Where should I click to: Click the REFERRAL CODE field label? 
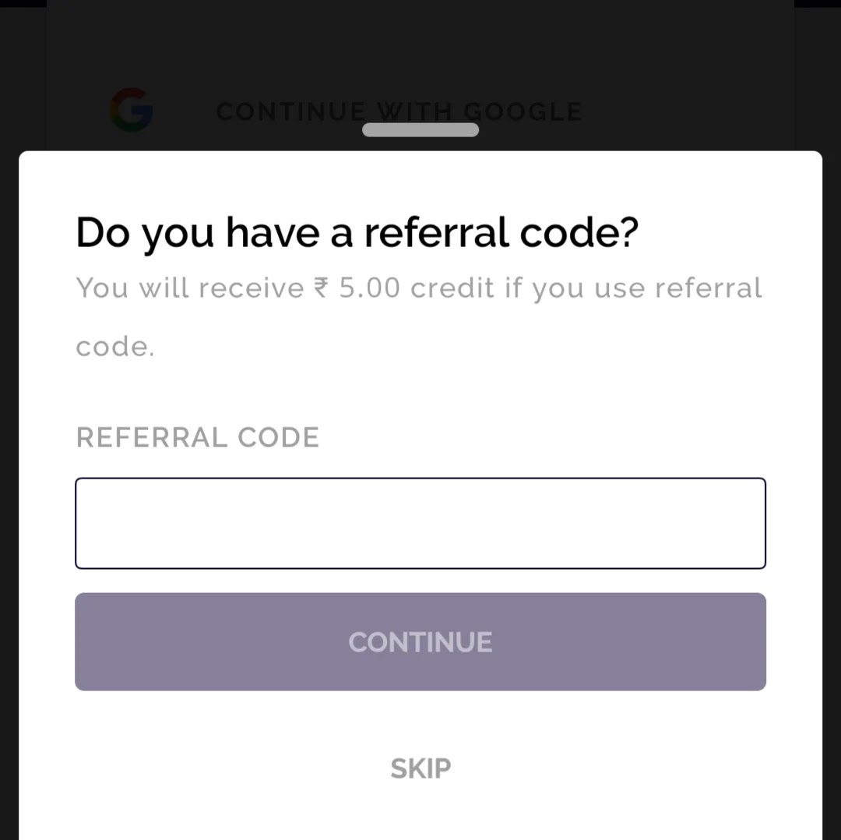197,437
